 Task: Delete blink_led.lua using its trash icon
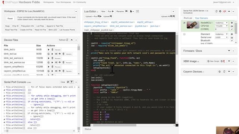click(63, 54)
